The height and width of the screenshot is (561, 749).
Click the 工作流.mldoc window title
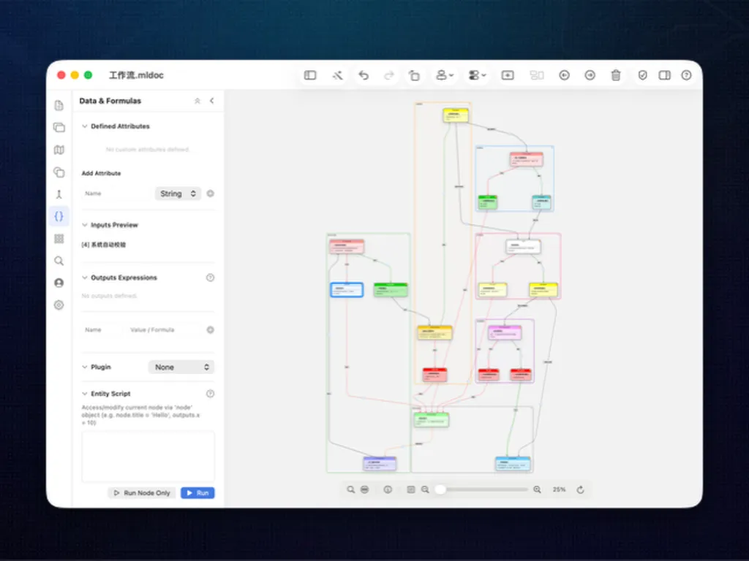(x=136, y=75)
